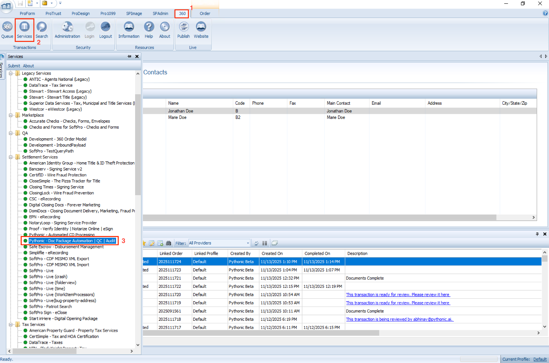Select the Jonathan Doe contact row
The image size is (549, 363).
(x=340, y=111)
